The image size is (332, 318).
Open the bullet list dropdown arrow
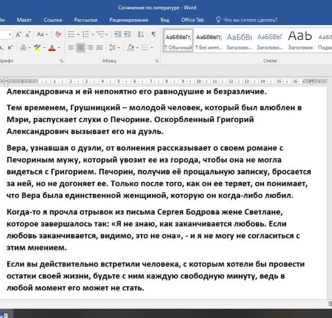(x=78, y=34)
